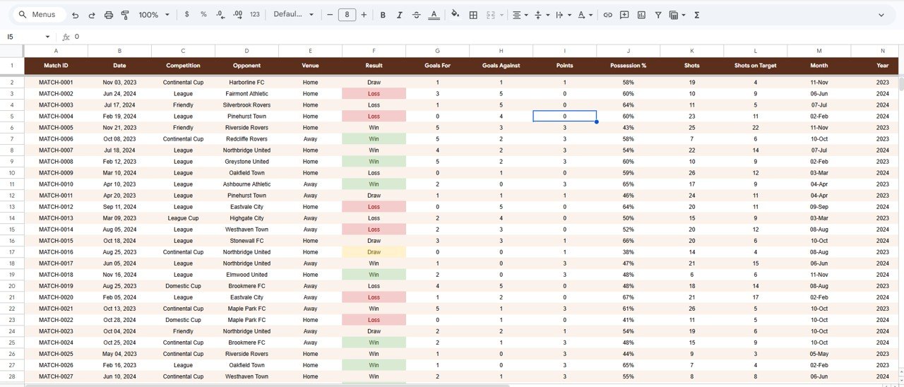Decrease decimal places

220,15
